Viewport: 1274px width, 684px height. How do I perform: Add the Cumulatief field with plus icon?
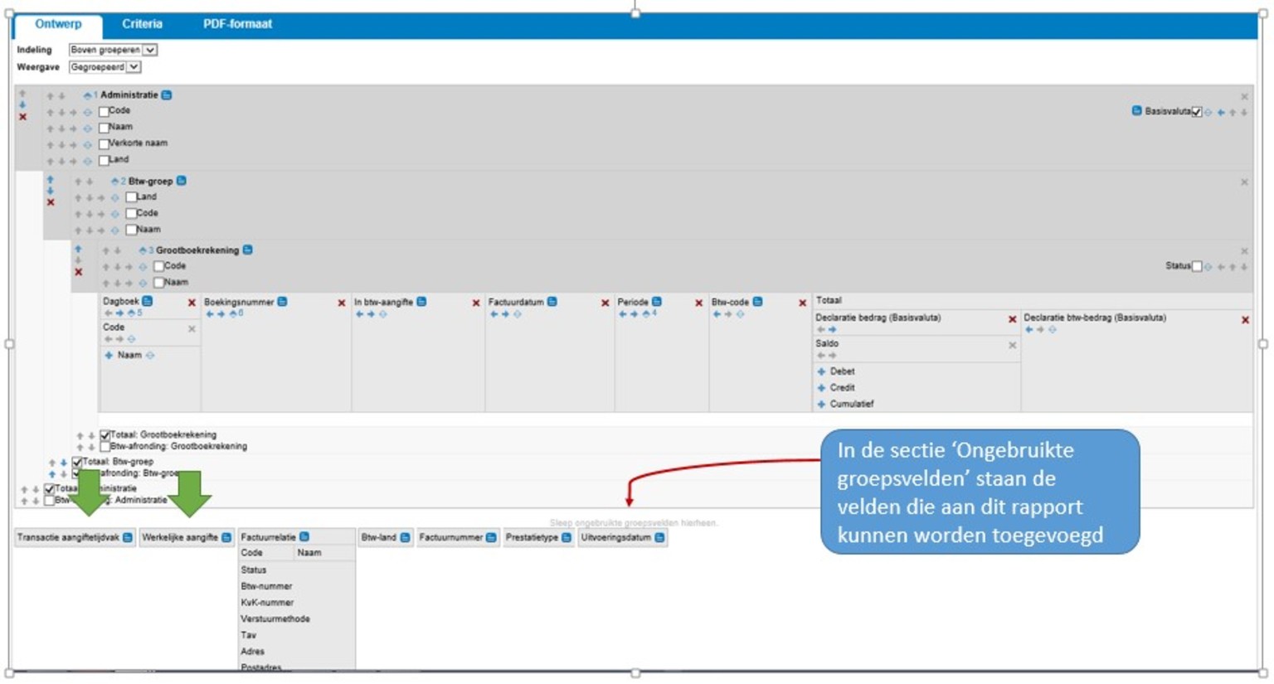[x=821, y=405]
